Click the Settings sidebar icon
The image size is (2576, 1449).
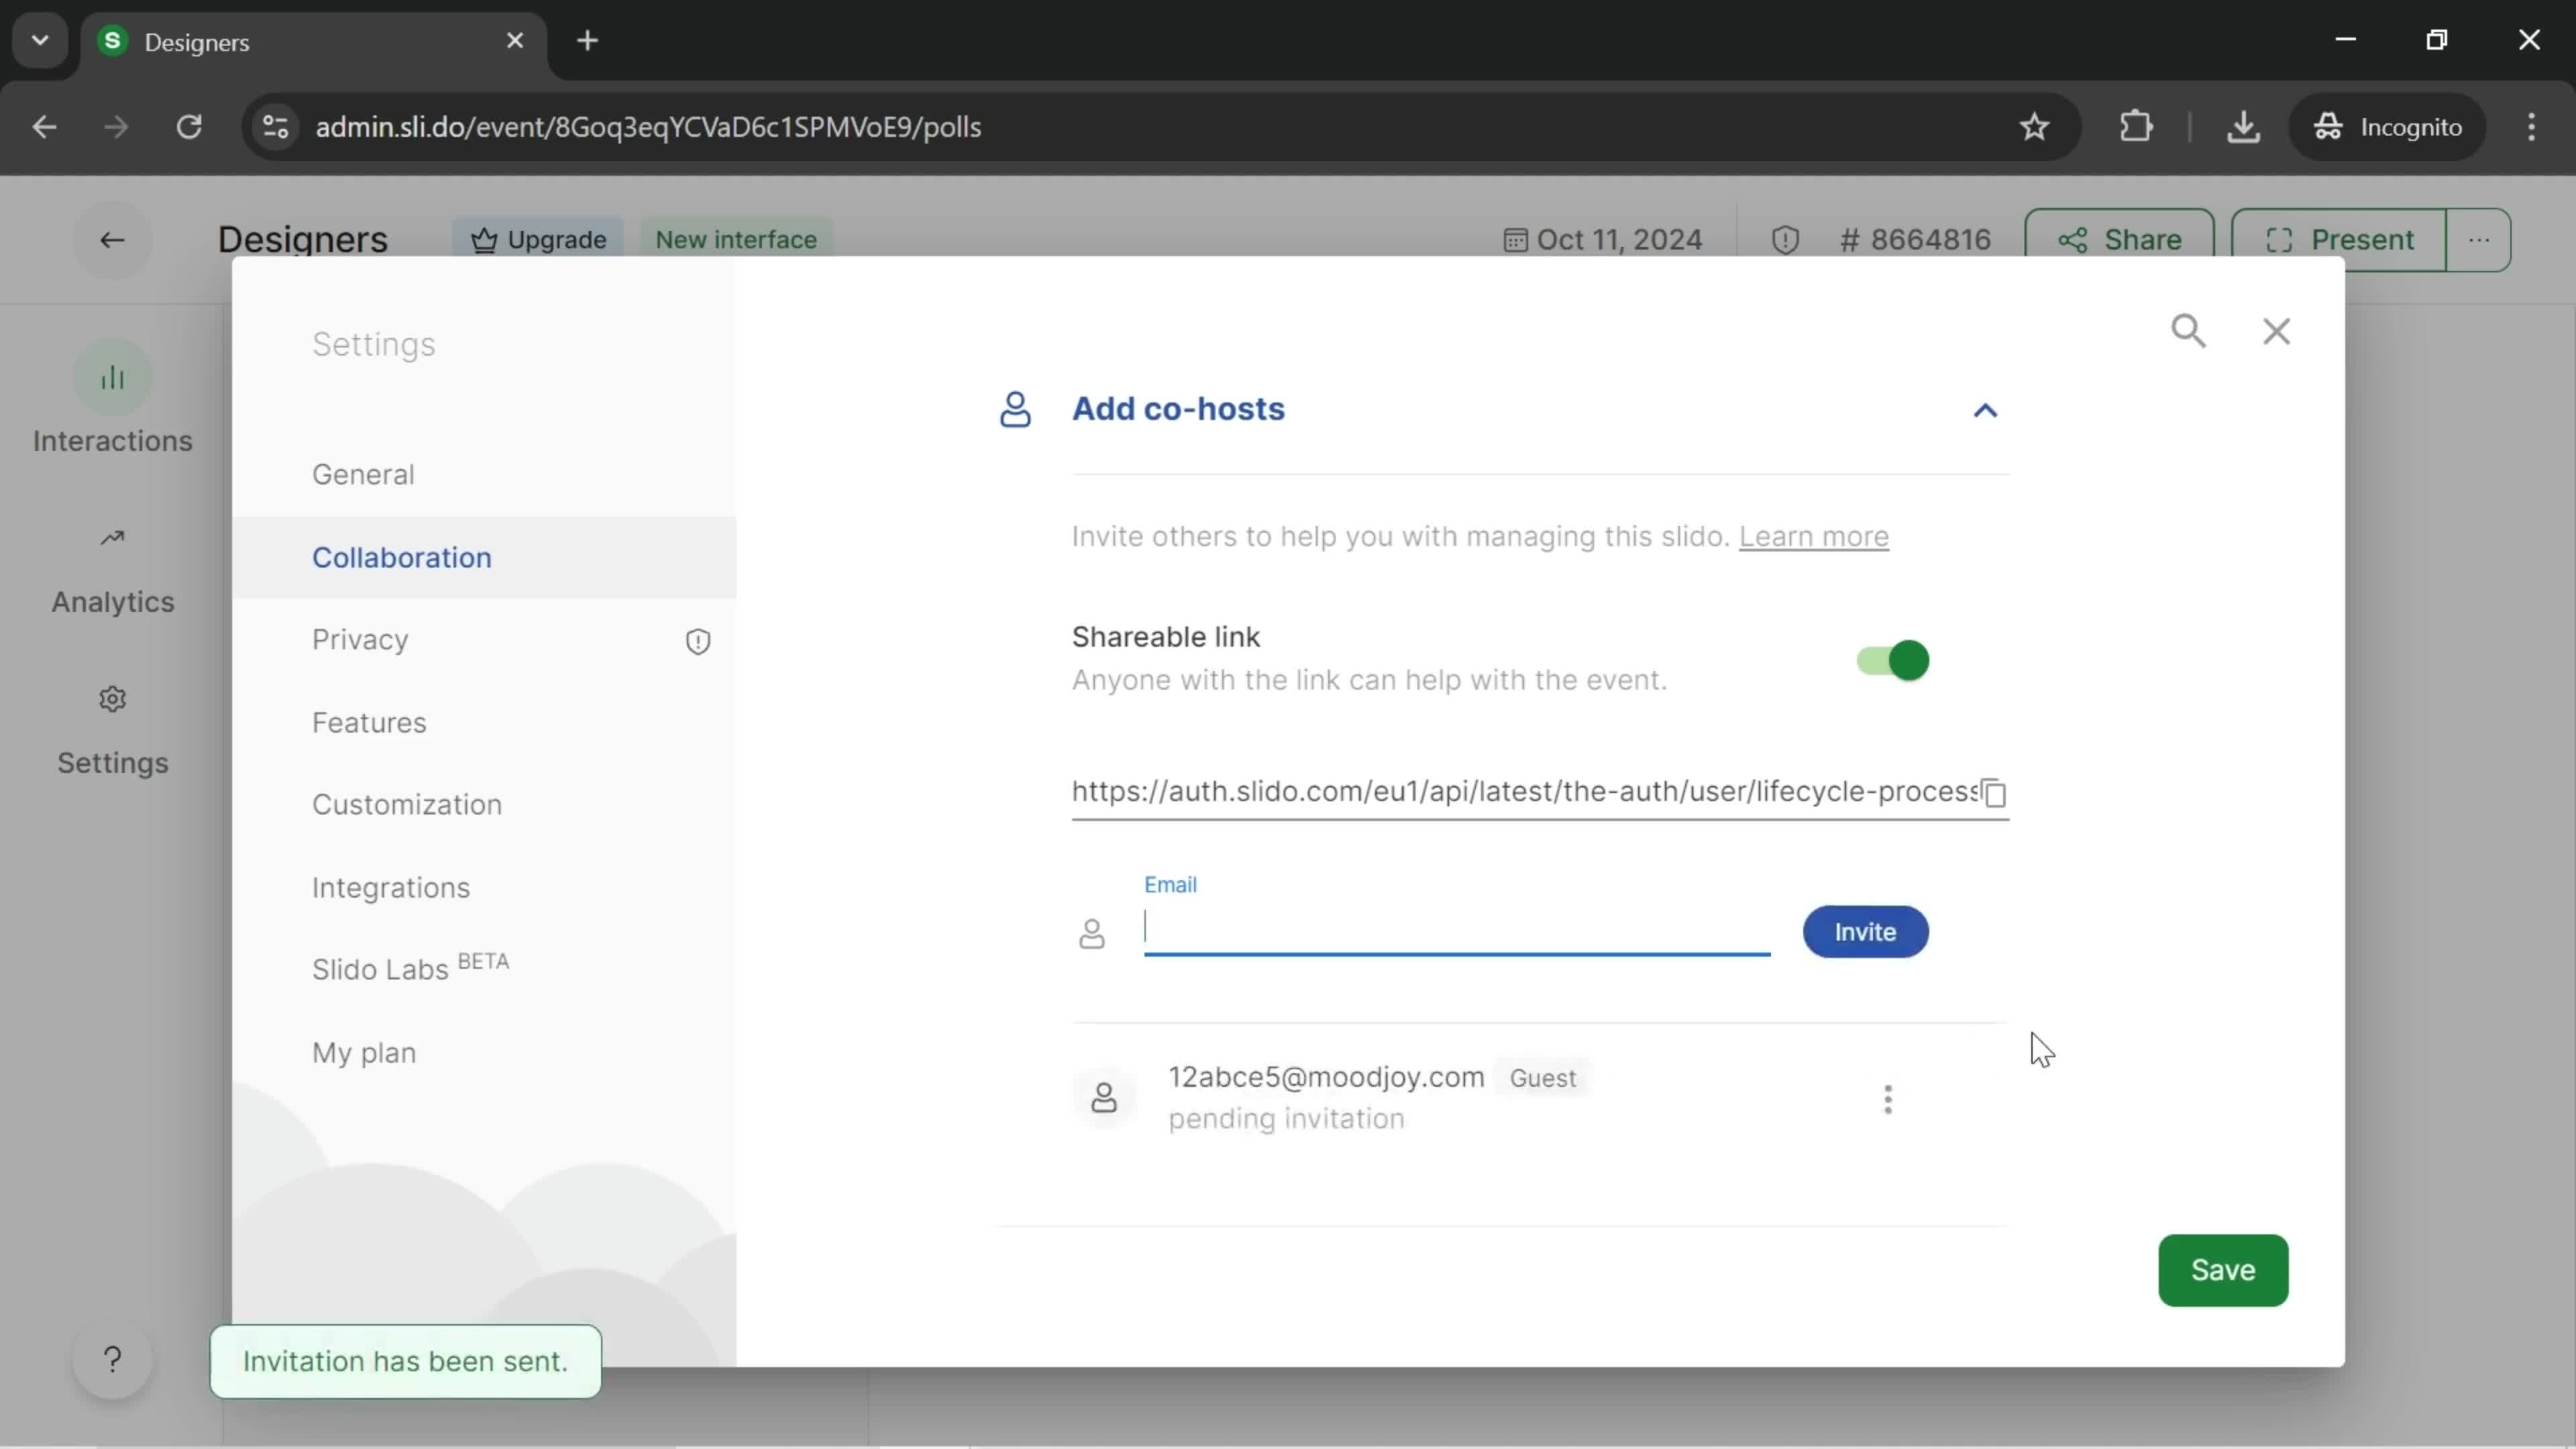point(111,699)
